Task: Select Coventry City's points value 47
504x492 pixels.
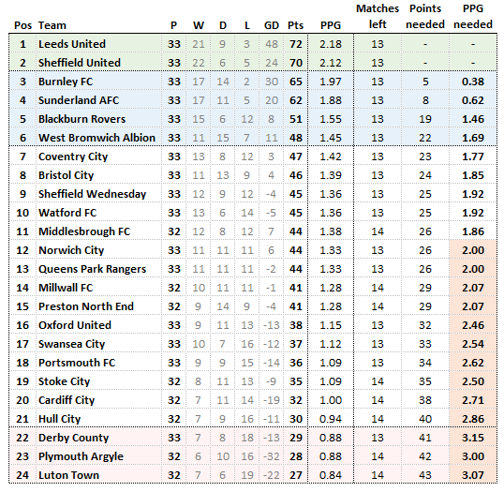Action: click(x=296, y=157)
